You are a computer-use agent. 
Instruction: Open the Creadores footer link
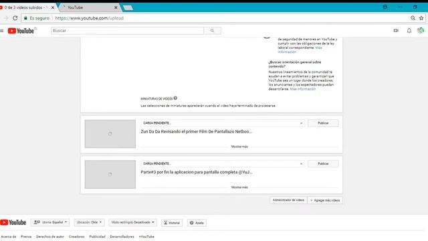[77, 236]
